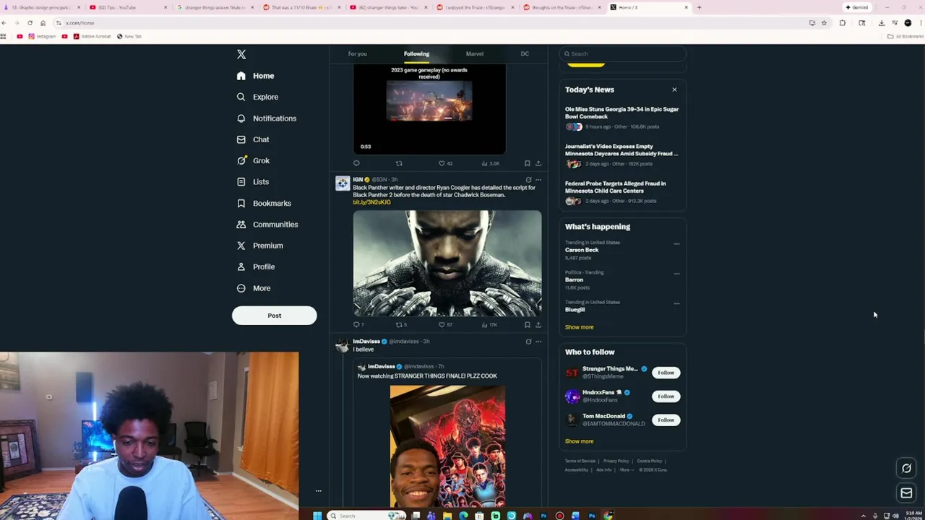Open the Black Panther image in IGN post
This screenshot has width=925, height=520.
click(x=447, y=264)
